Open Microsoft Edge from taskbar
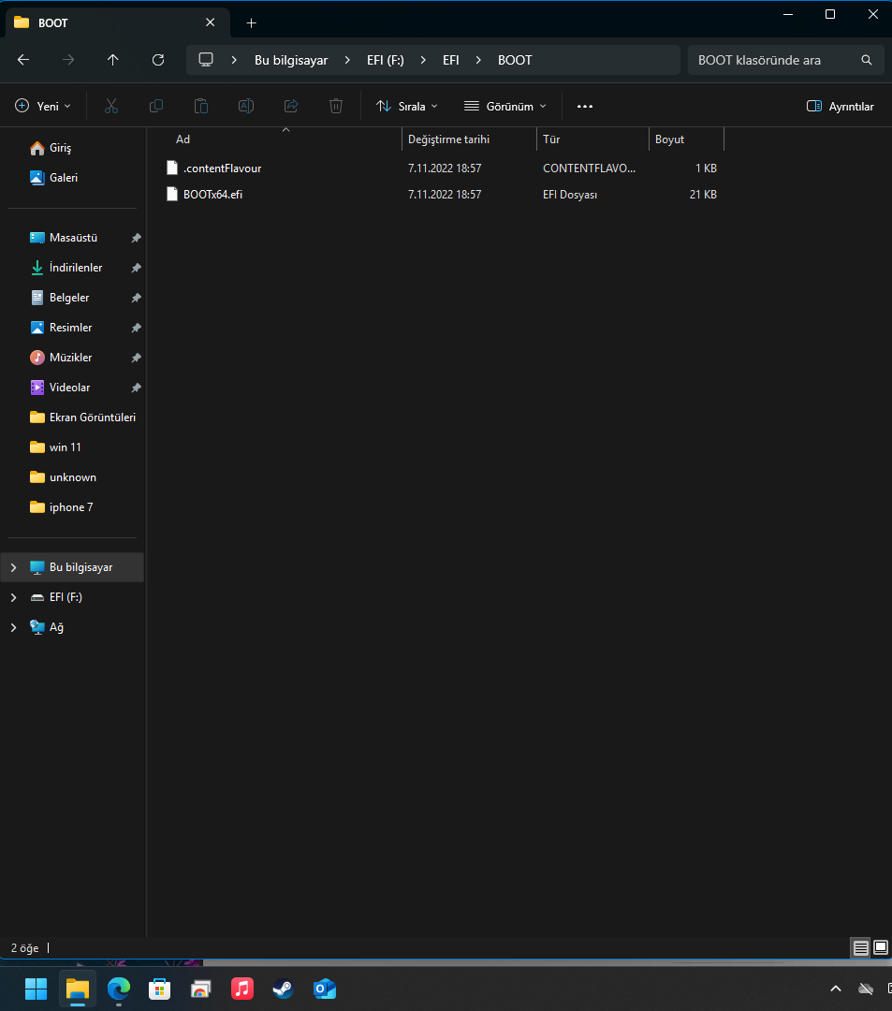 pyautogui.click(x=118, y=989)
